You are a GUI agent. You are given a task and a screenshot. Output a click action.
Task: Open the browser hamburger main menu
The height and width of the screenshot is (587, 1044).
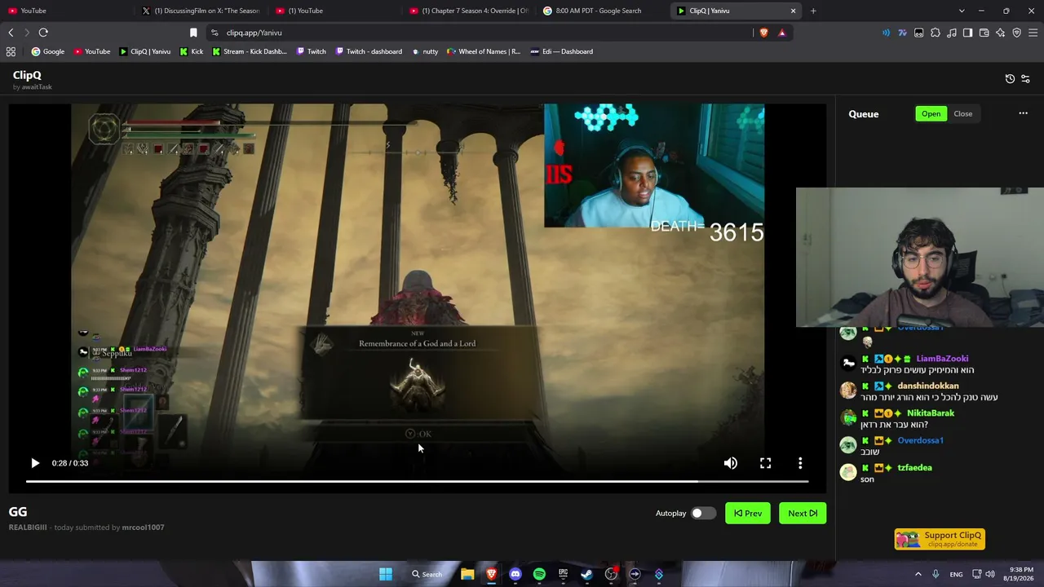tap(1033, 33)
